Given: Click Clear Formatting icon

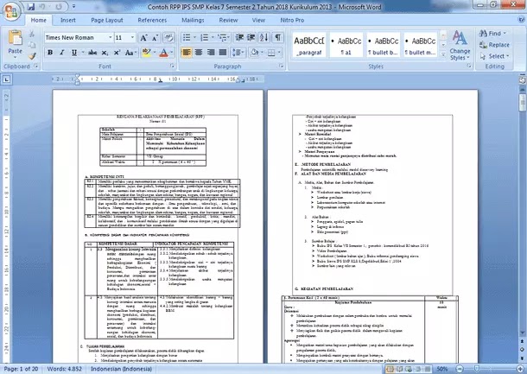Looking at the screenshot, I should click(168, 38).
